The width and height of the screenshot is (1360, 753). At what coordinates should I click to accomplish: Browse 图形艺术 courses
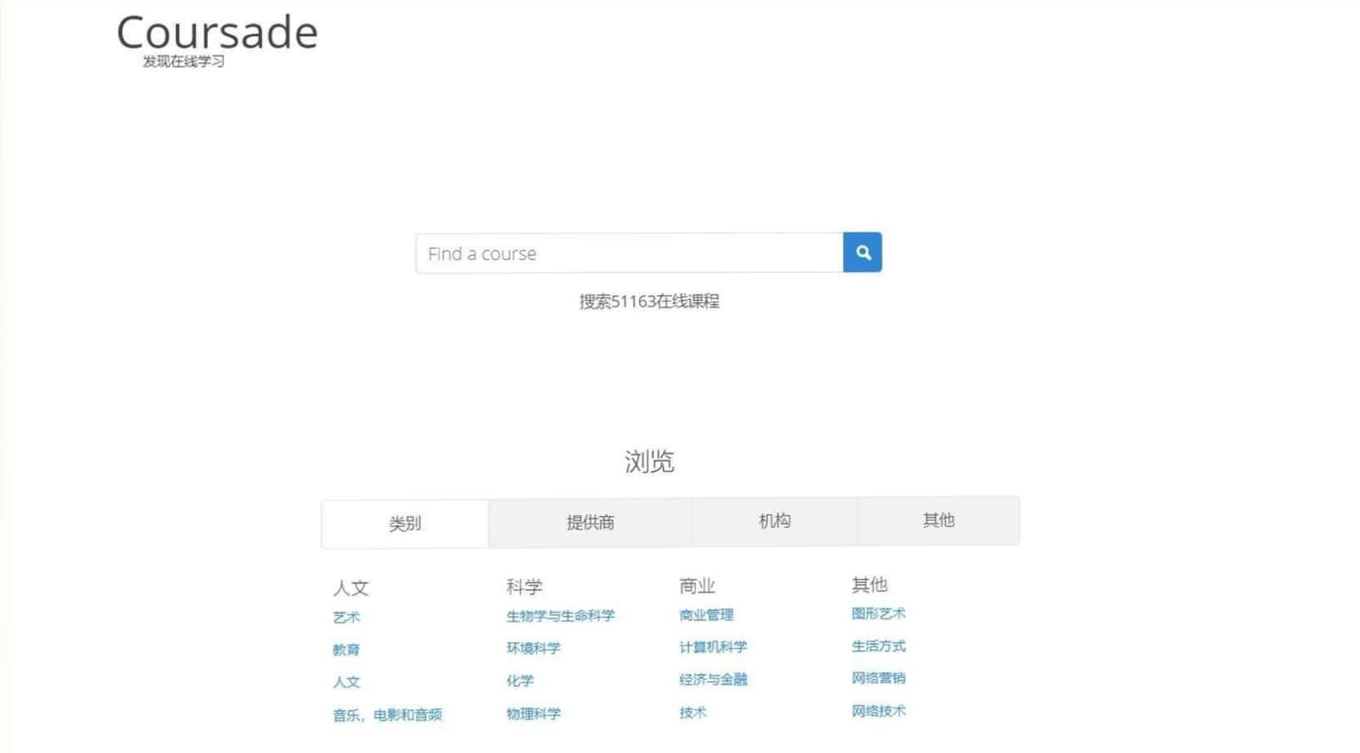click(879, 614)
